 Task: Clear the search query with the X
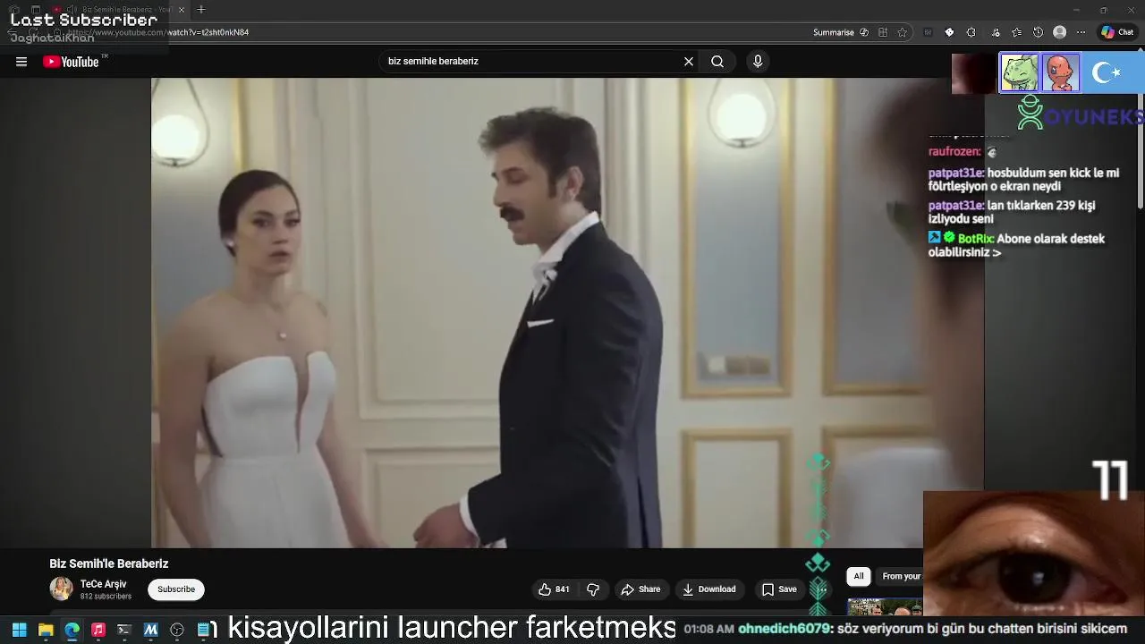pos(689,62)
